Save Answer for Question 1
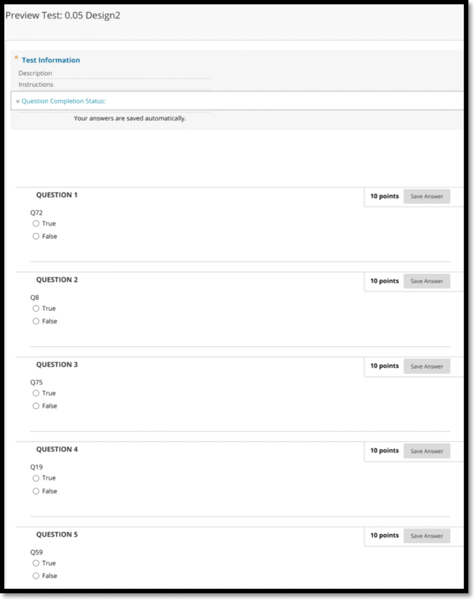The image size is (474, 600). point(427,196)
